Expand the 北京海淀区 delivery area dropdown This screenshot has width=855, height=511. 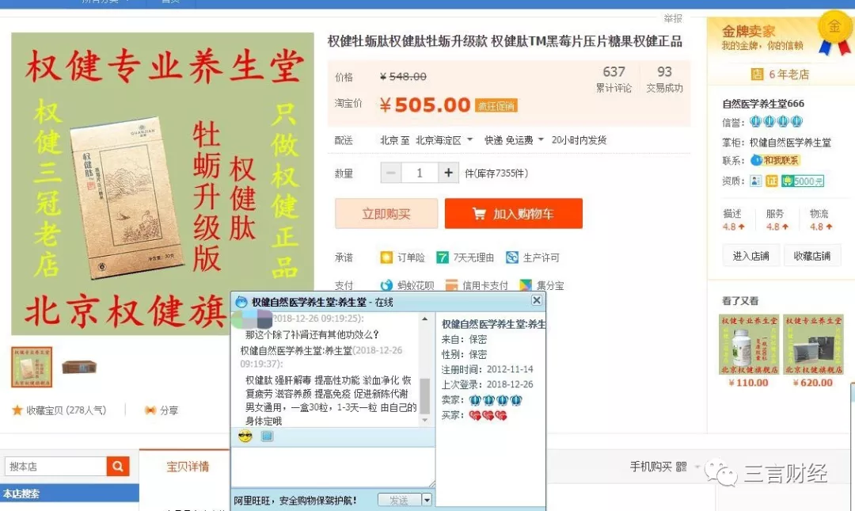pyautogui.click(x=469, y=139)
